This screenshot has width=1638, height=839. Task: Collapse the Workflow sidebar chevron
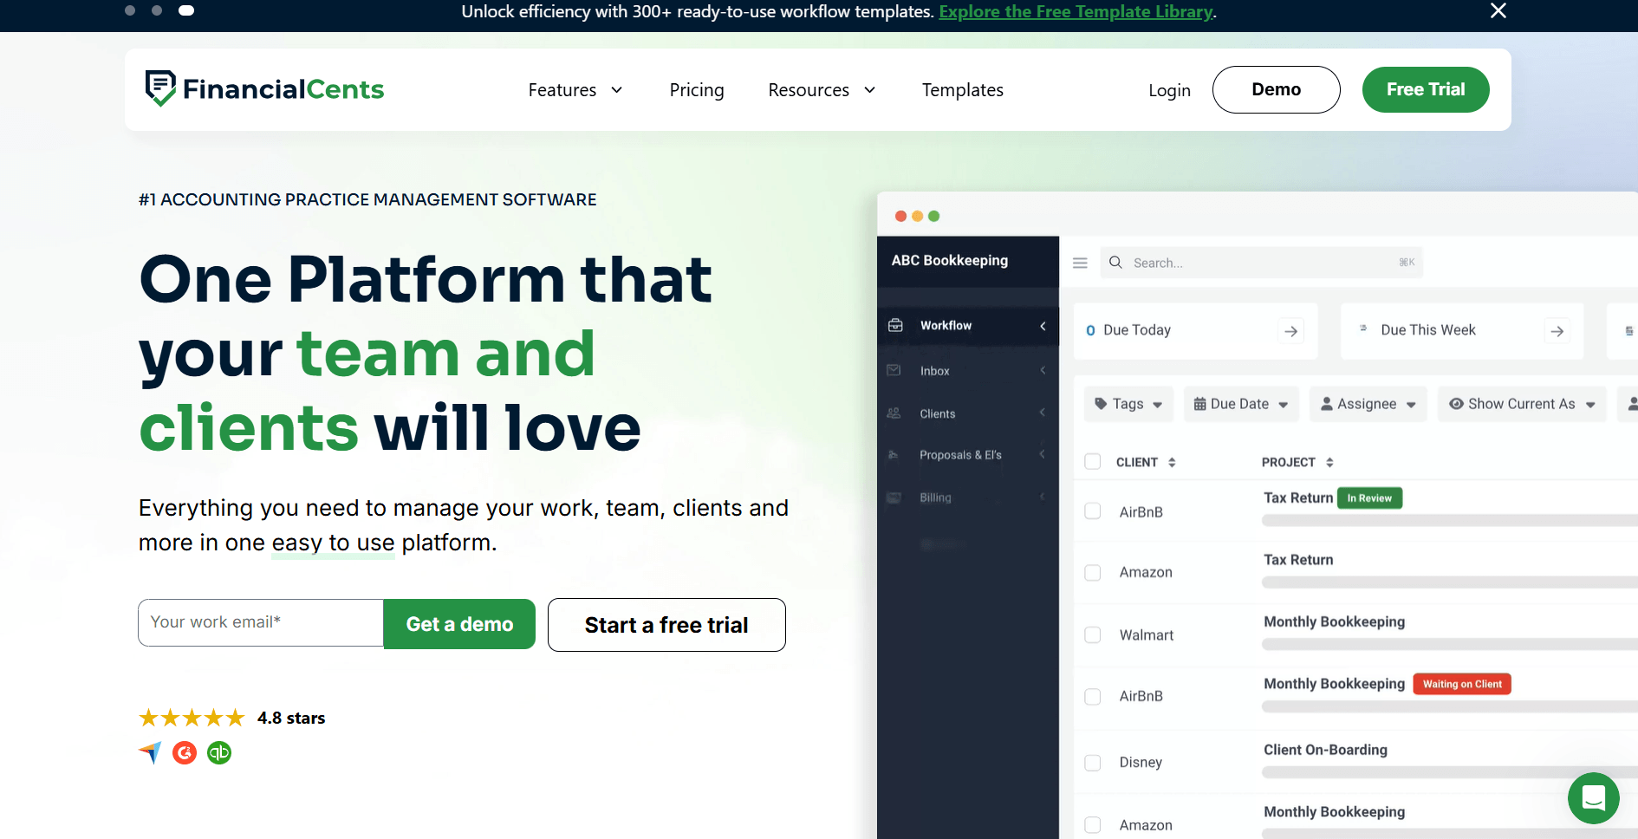pyautogui.click(x=1043, y=326)
